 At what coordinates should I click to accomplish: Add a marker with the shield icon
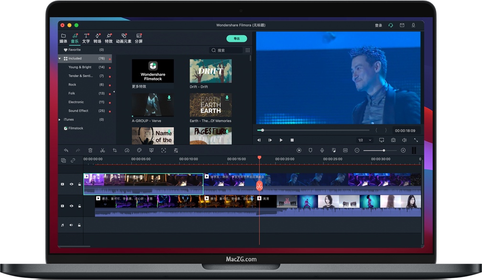click(310, 151)
